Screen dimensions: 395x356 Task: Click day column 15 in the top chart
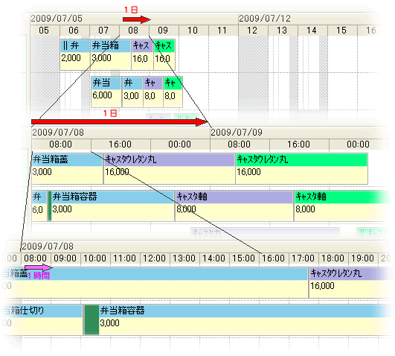(x=342, y=31)
